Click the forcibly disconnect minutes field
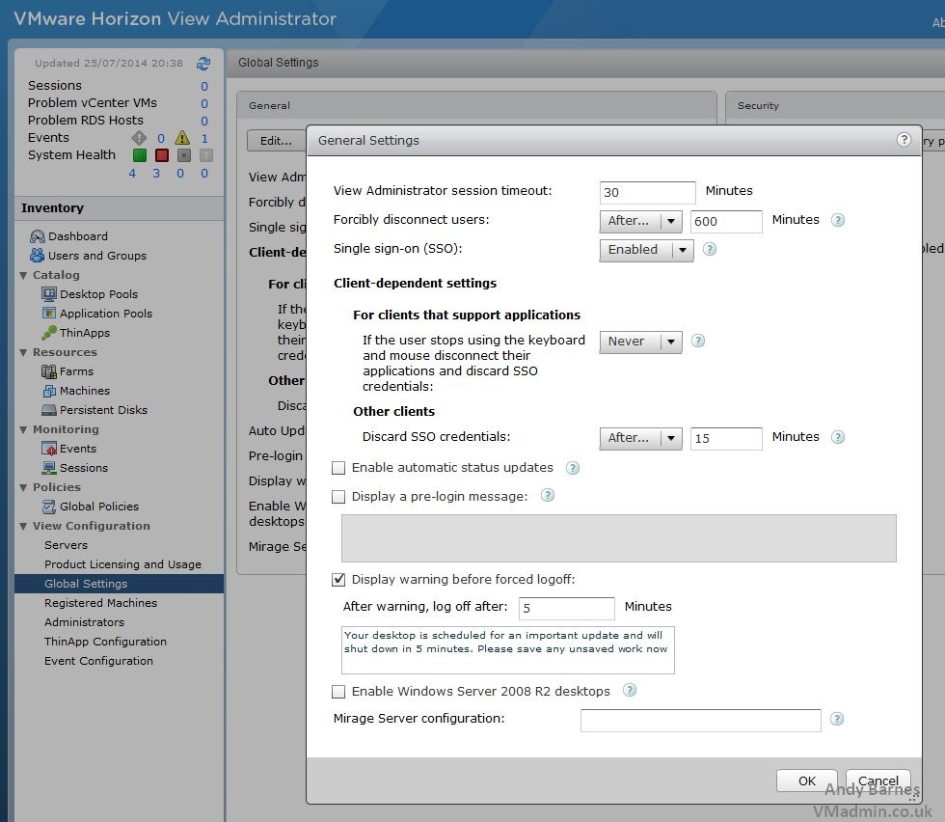 (725, 221)
